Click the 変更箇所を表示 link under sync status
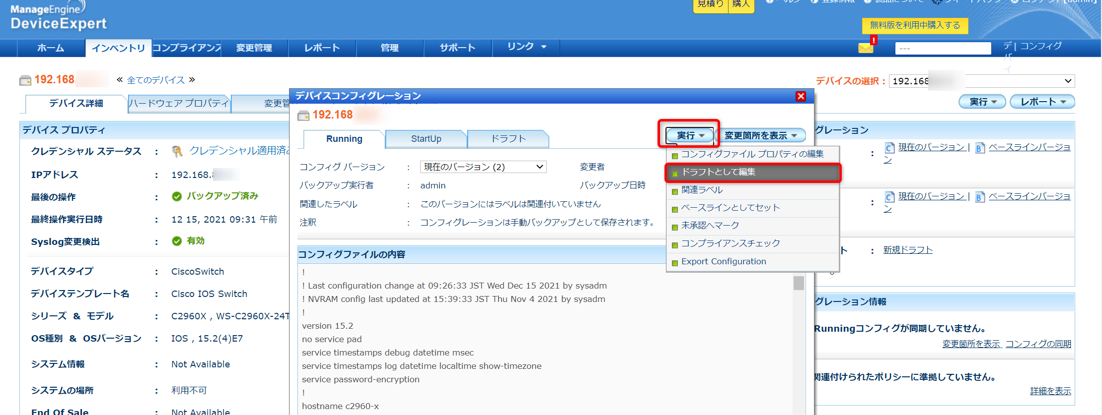The image size is (1102, 415). (971, 344)
